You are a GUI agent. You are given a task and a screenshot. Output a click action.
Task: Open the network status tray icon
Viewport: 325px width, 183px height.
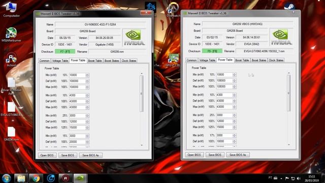coord(293,178)
